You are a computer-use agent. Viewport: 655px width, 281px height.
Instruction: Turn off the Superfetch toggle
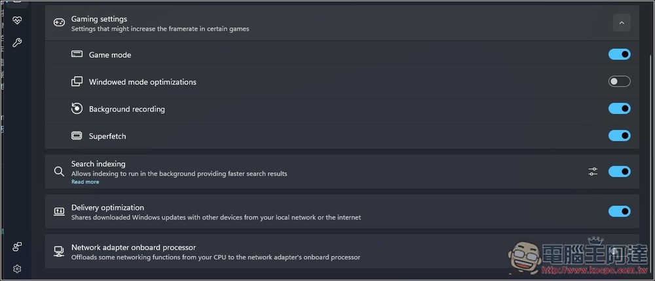click(619, 136)
